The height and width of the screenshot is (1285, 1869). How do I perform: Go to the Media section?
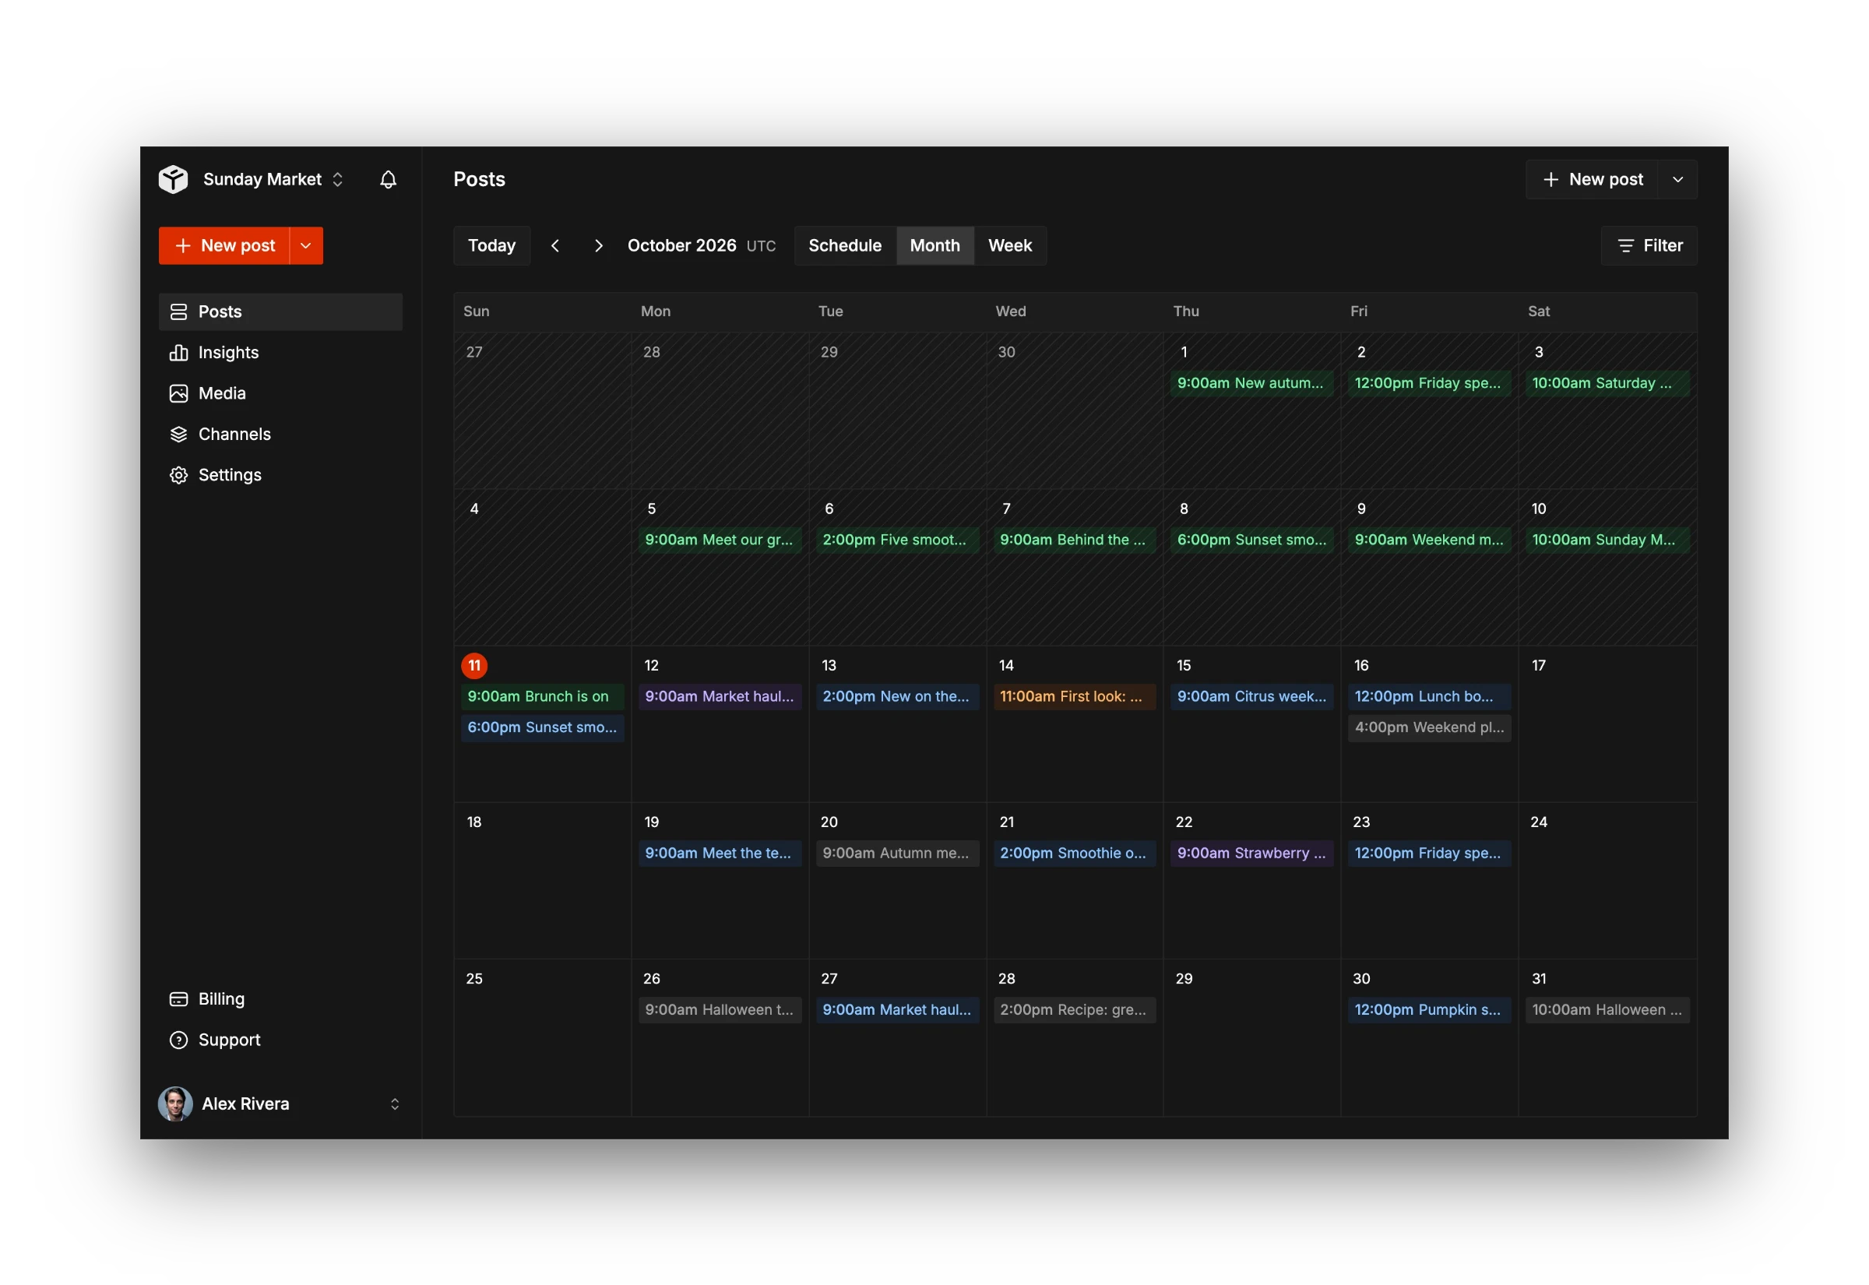(x=280, y=393)
